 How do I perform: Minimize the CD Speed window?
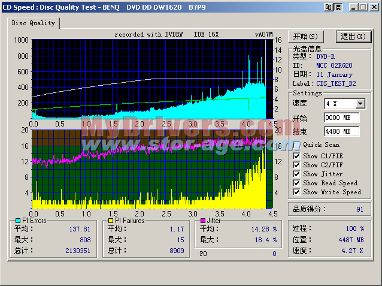(x=353, y=7)
